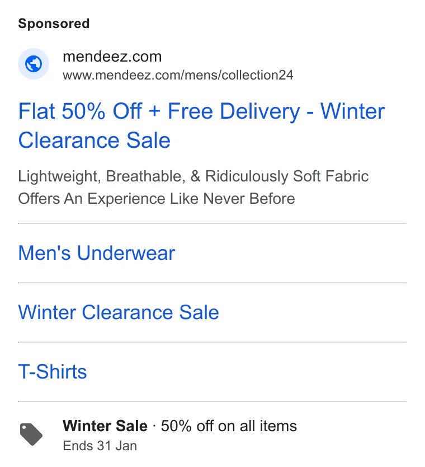Click the 'Lightweight, Breathable' description line
The image size is (425, 467).
pos(193,176)
